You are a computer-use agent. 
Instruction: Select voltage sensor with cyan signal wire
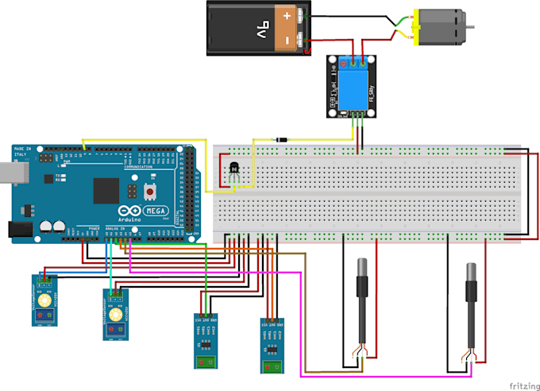(116, 315)
